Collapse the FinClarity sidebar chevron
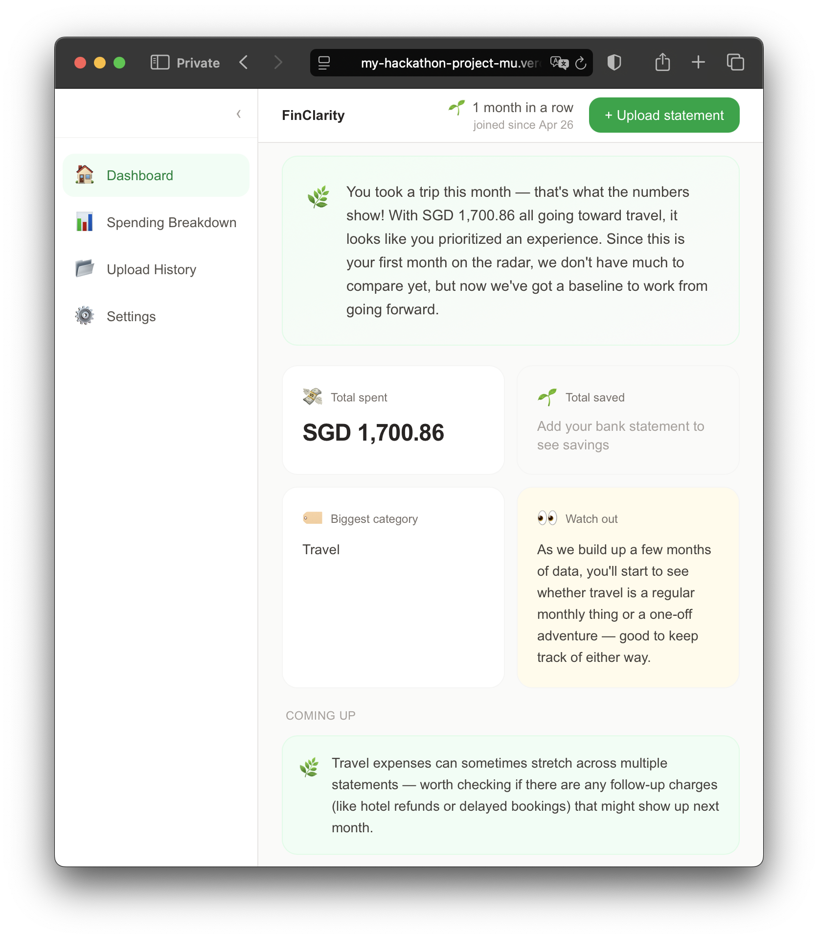818x939 pixels. coord(239,114)
